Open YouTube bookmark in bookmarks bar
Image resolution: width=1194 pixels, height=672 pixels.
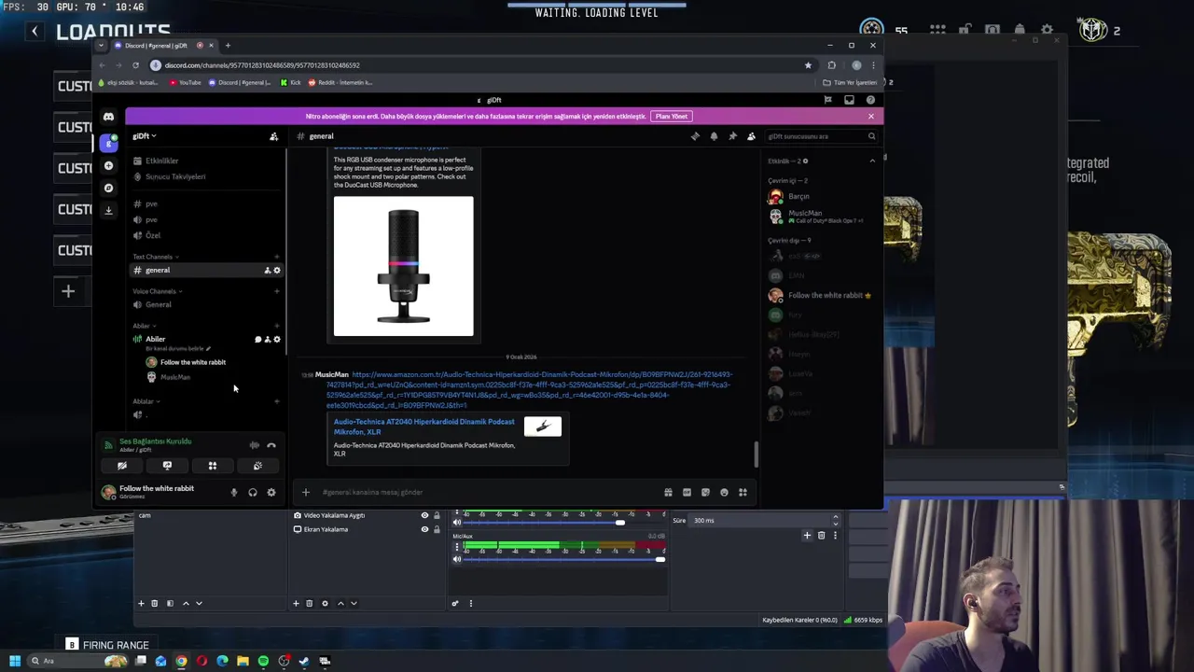(x=185, y=82)
